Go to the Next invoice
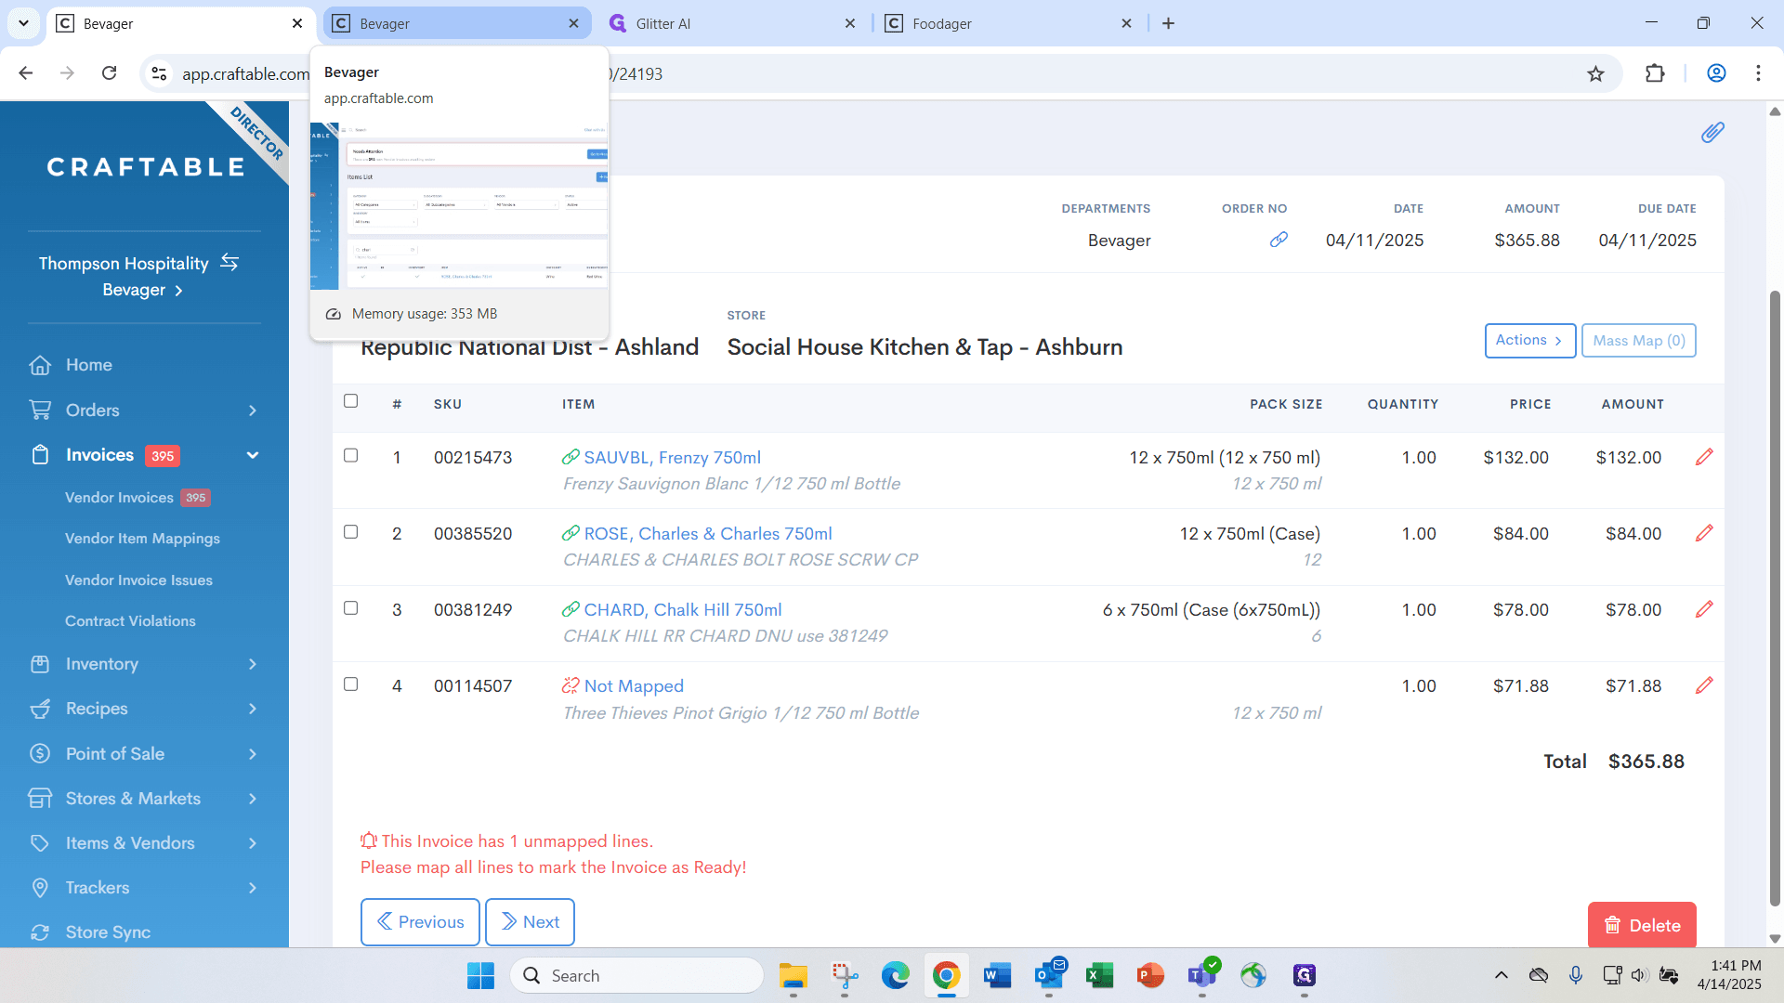This screenshot has height=1003, width=1784. click(x=530, y=922)
